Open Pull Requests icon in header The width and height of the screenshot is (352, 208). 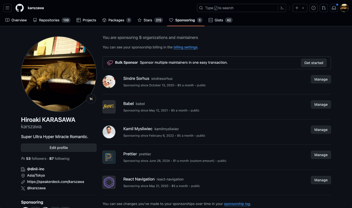coord(324,8)
